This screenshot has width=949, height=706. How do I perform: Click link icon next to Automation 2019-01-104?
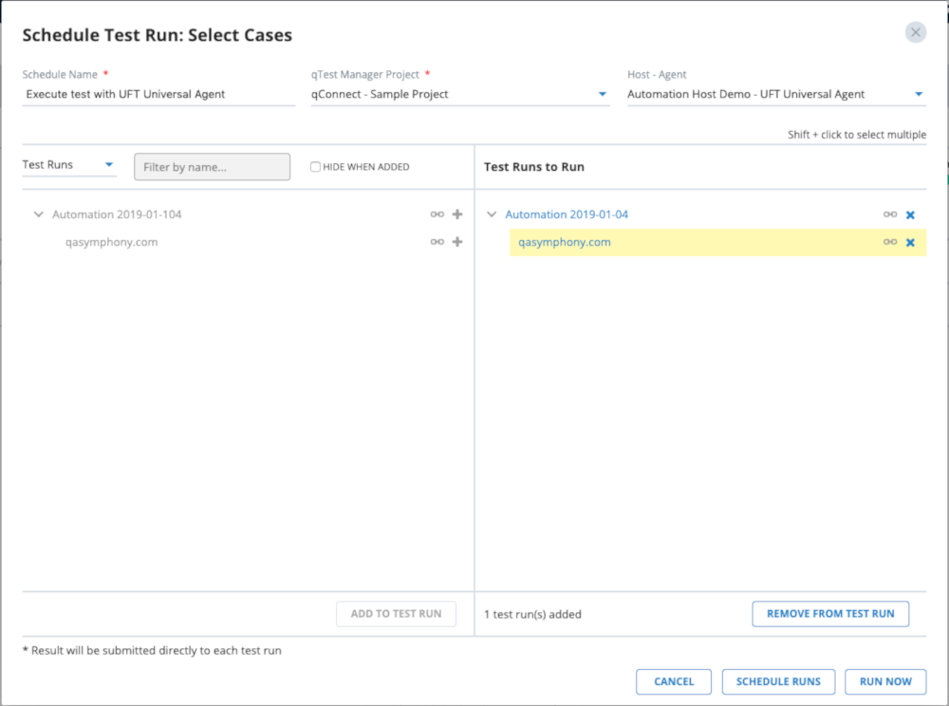coord(437,214)
